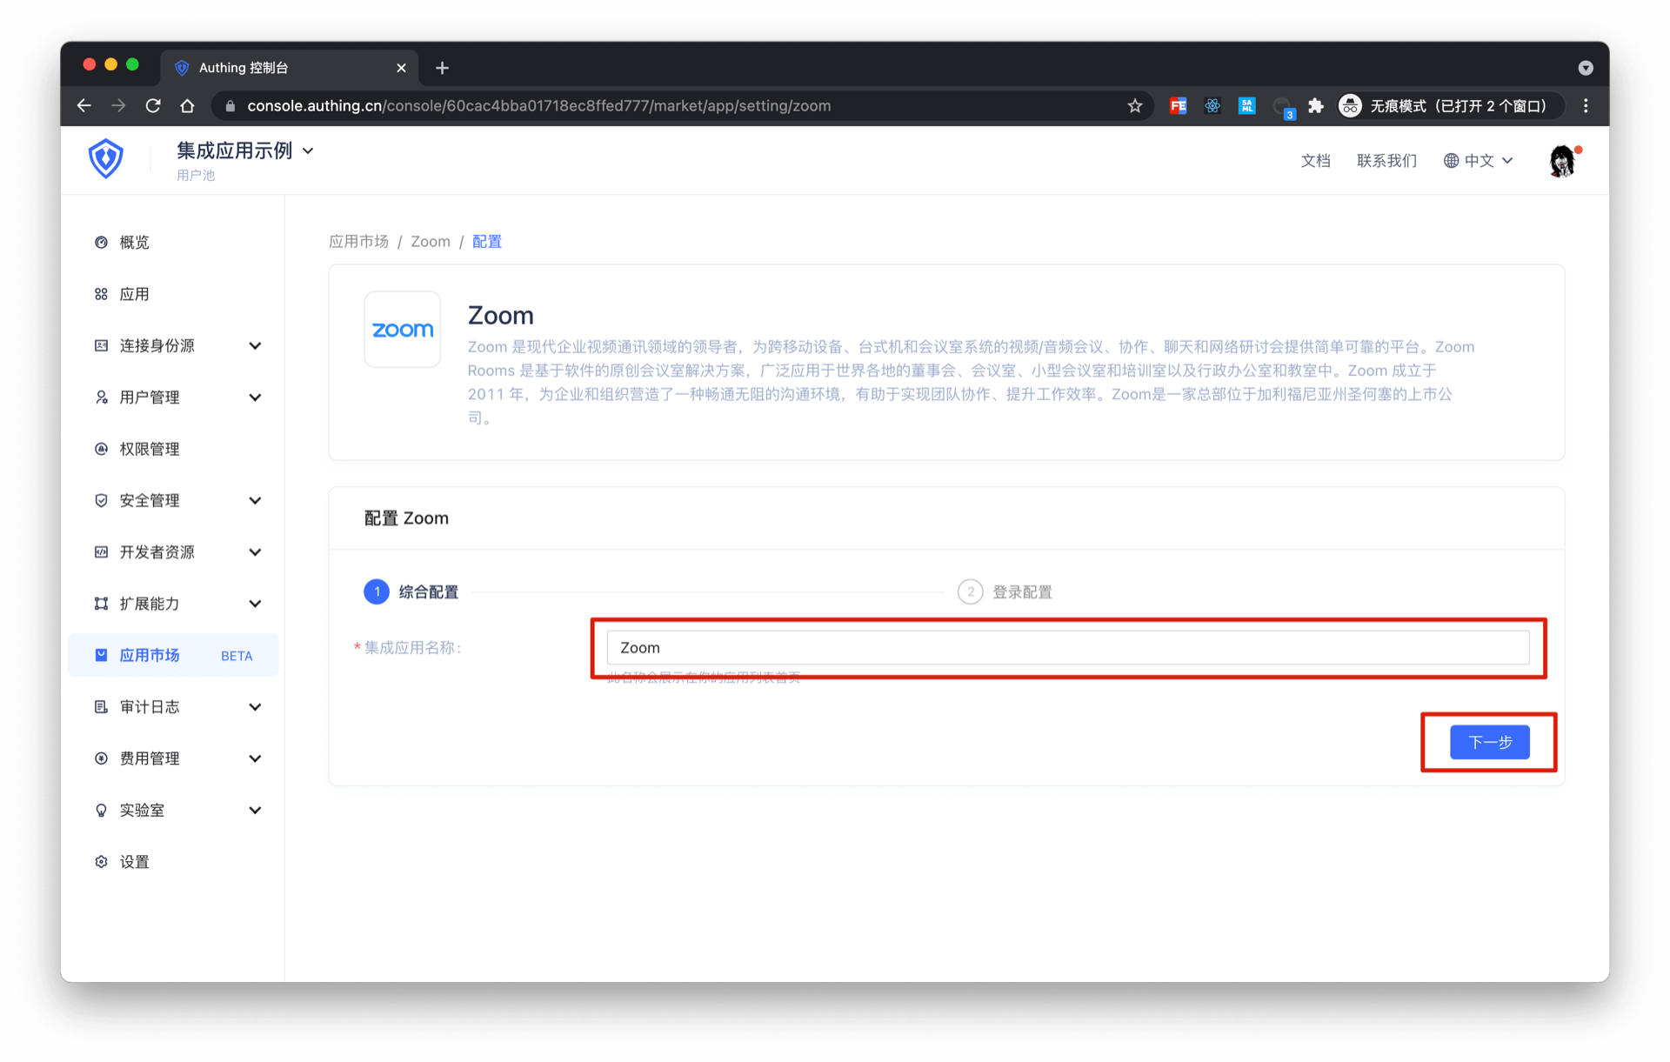Open 集成应用示例 user pool dropdown
This screenshot has height=1062, width=1670.
tap(245, 150)
